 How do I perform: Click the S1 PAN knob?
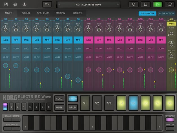(6, 29)
